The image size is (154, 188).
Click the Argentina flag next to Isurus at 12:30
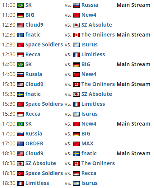click(x=76, y=45)
